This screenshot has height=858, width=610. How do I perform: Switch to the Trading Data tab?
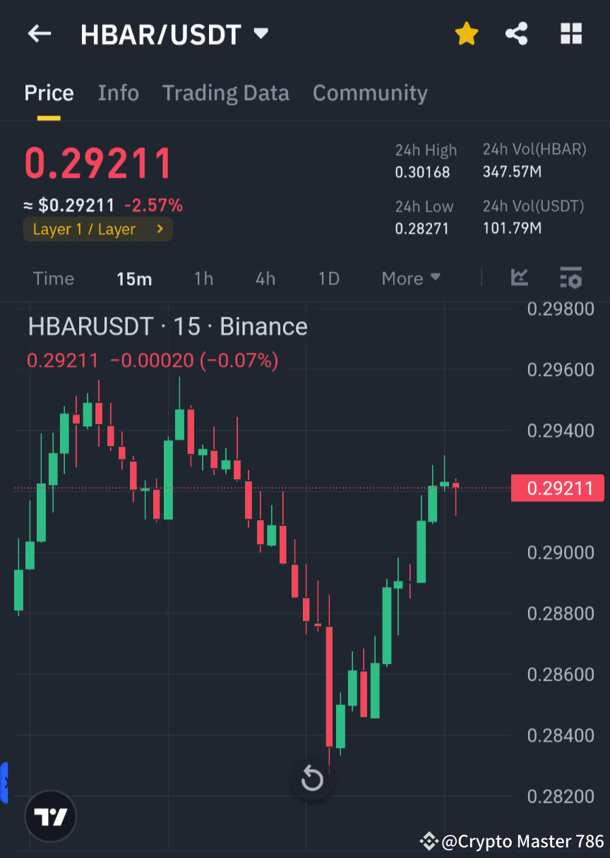coord(225,92)
